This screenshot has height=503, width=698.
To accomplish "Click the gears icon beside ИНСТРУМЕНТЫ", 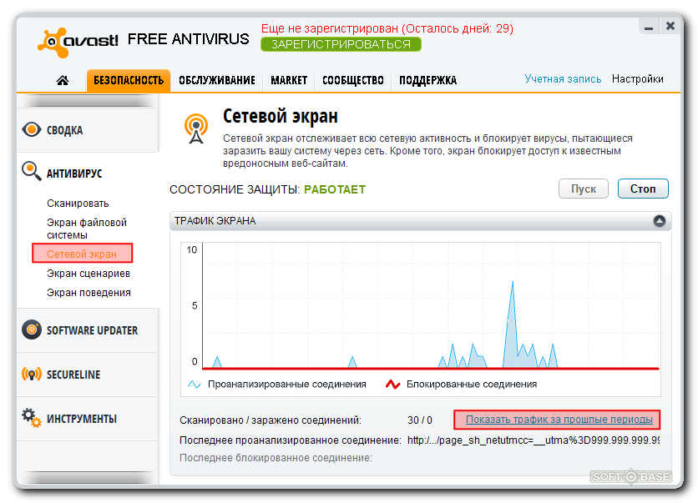I will tap(32, 418).
